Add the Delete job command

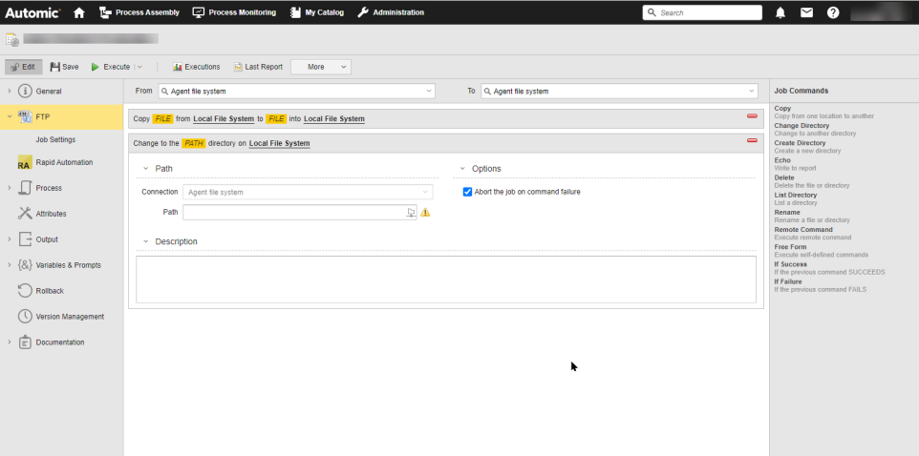pyautogui.click(x=784, y=177)
